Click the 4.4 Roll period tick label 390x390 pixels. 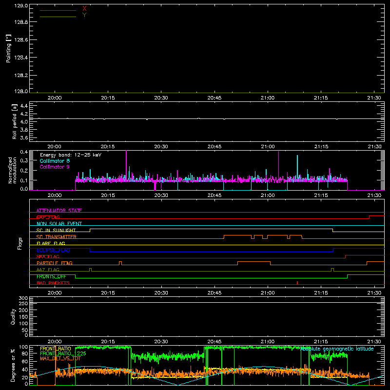(24, 106)
